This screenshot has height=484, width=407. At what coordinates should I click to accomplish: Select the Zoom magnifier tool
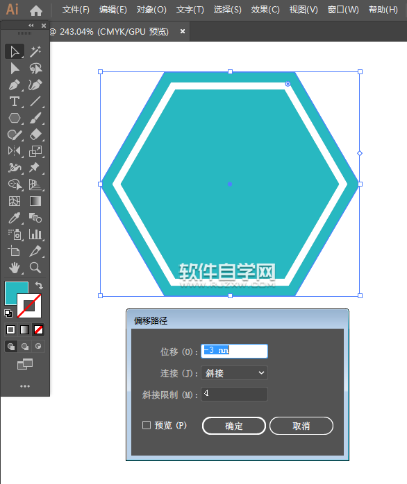click(x=35, y=268)
